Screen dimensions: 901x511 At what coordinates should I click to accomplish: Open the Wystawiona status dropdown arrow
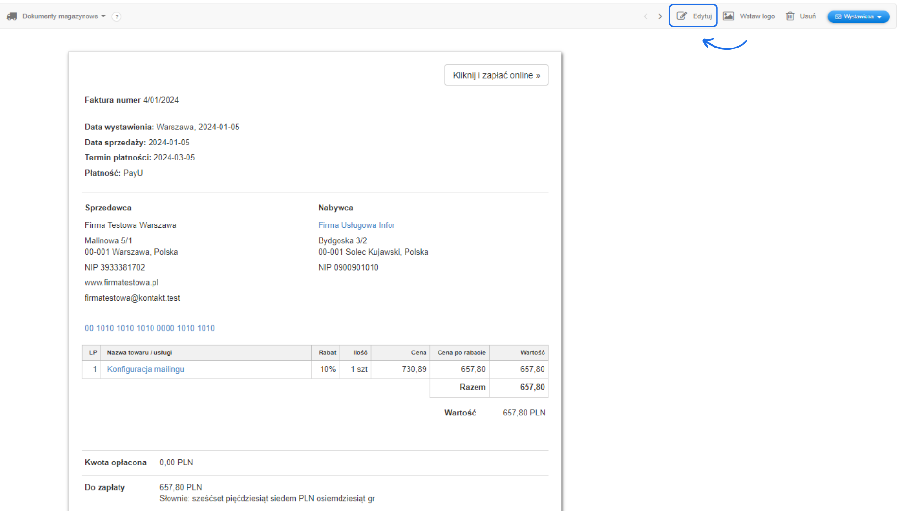click(880, 17)
